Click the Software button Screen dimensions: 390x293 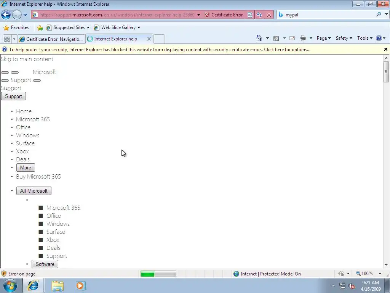(x=45, y=264)
